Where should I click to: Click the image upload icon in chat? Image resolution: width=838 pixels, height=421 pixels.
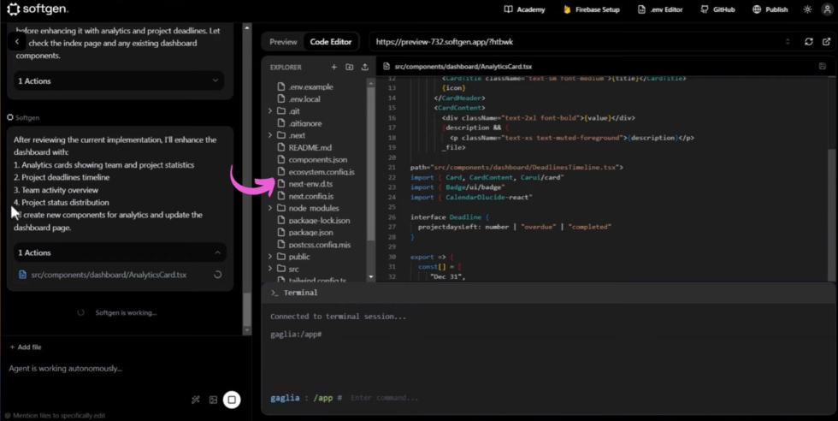pyautogui.click(x=213, y=400)
